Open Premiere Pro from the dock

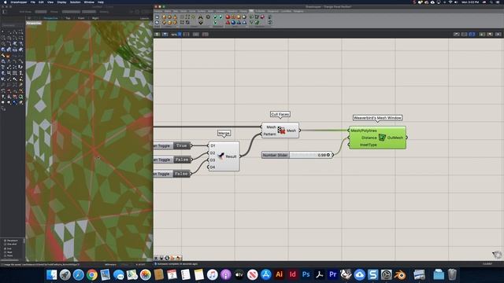tap(332, 274)
